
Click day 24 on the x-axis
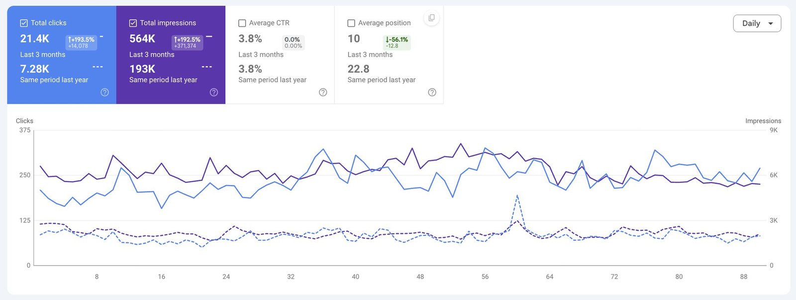(x=226, y=277)
